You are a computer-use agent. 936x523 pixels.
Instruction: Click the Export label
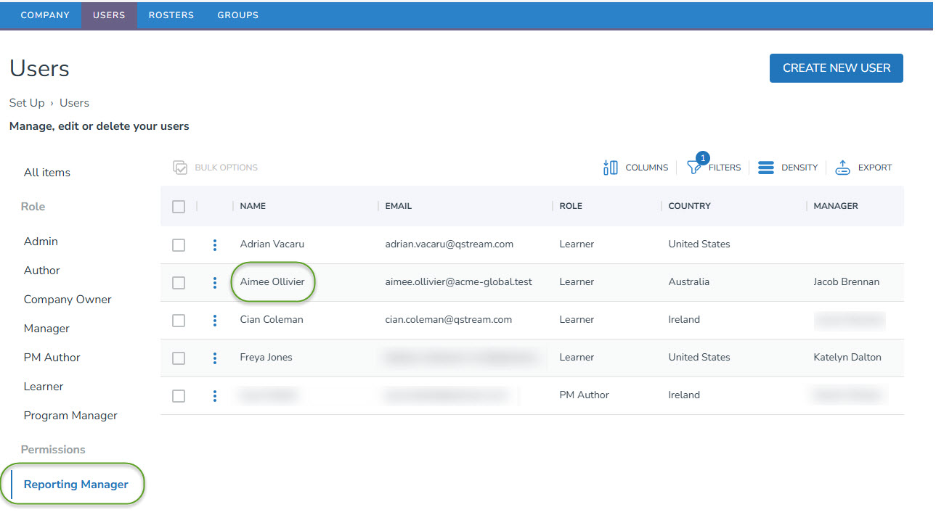875,168
